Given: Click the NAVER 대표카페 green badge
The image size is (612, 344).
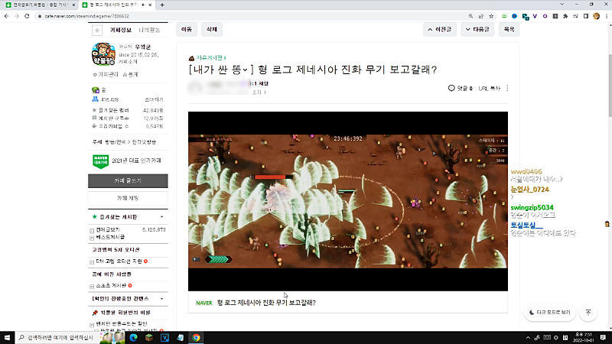Looking at the screenshot, I should tap(100, 161).
